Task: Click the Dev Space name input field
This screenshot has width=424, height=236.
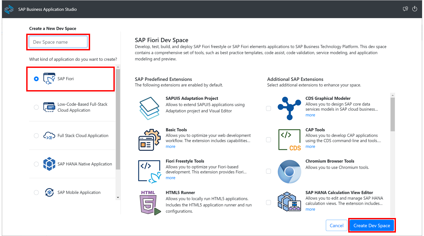Action: (x=58, y=42)
